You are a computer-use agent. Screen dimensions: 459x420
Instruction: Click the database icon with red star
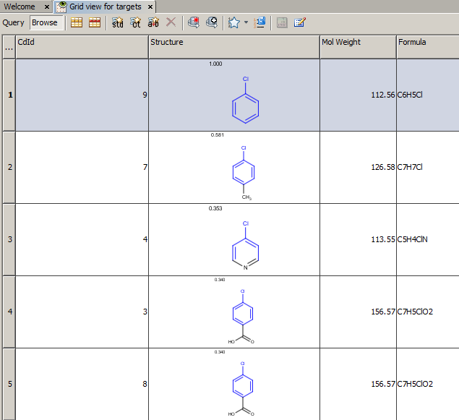[x=193, y=22]
